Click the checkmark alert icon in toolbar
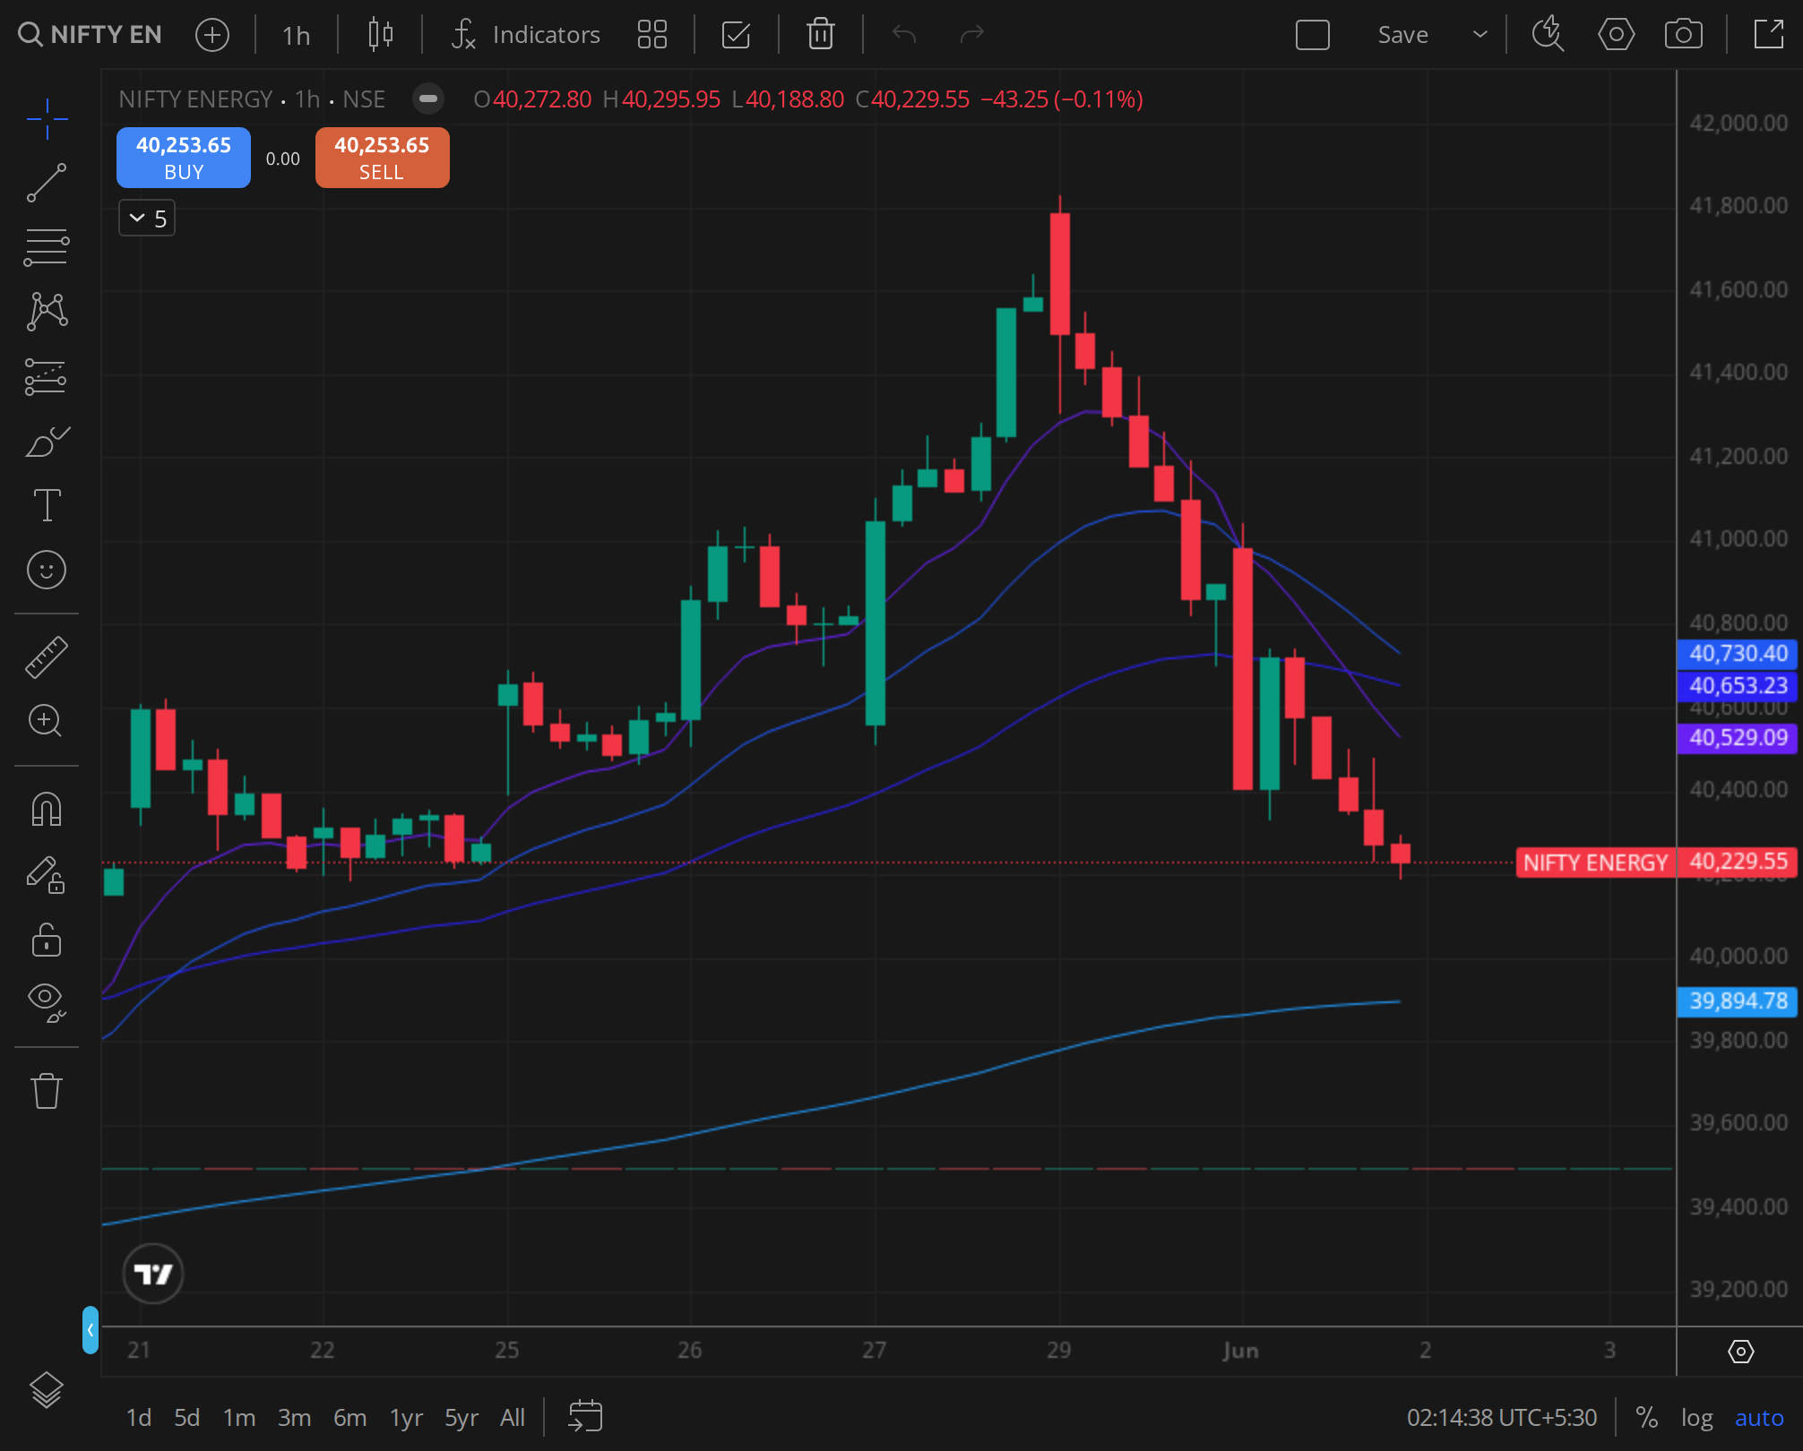 pos(736,35)
